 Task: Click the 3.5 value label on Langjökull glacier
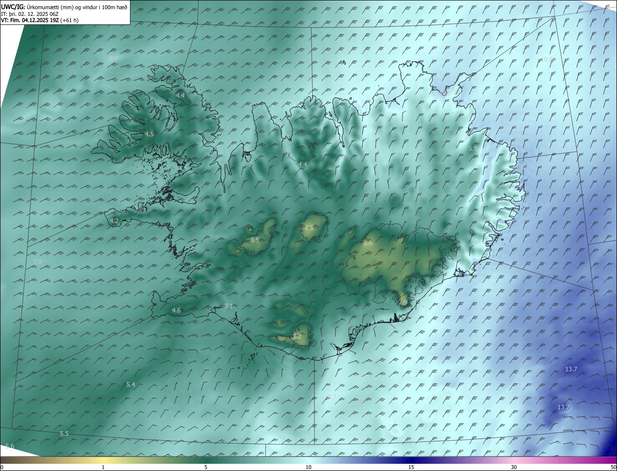pyautogui.click(x=255, y=240)
